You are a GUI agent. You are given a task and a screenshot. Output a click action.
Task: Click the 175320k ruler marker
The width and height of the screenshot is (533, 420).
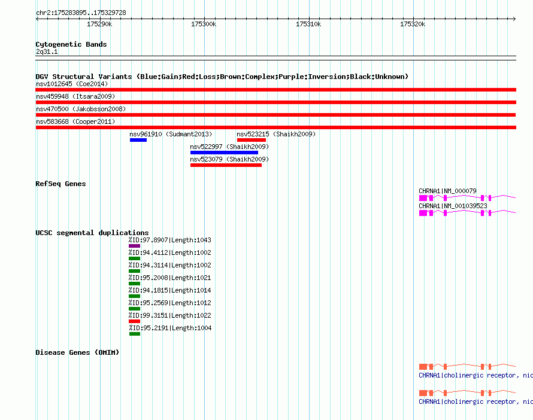click(x=413, y=24)
